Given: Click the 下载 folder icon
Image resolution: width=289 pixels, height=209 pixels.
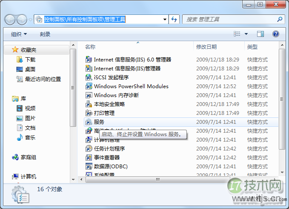Looking at the screenshot, I should click(x=20, y=59).
